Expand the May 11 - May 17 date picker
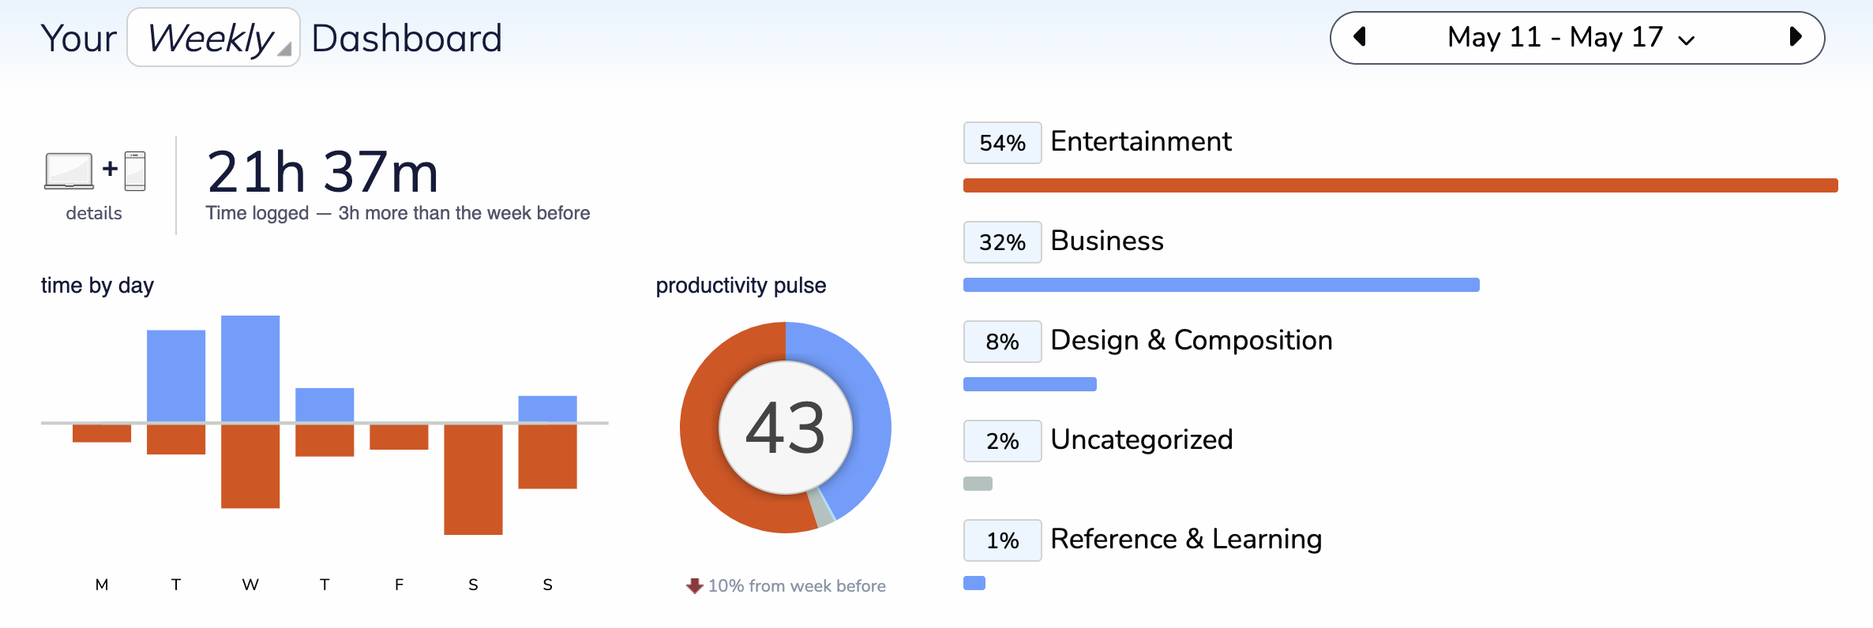1873x628 pixels. tap(1571, 37)
